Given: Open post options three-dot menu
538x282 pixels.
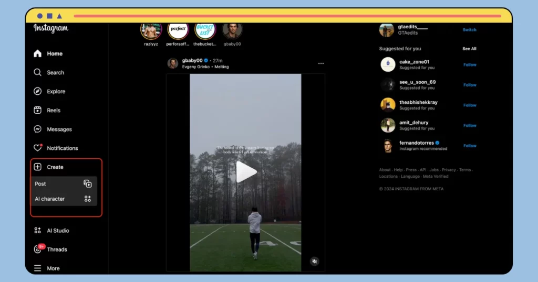Looking at the screenshot, I should 321,63.
